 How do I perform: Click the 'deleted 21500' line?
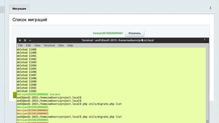tap(27, 85)
